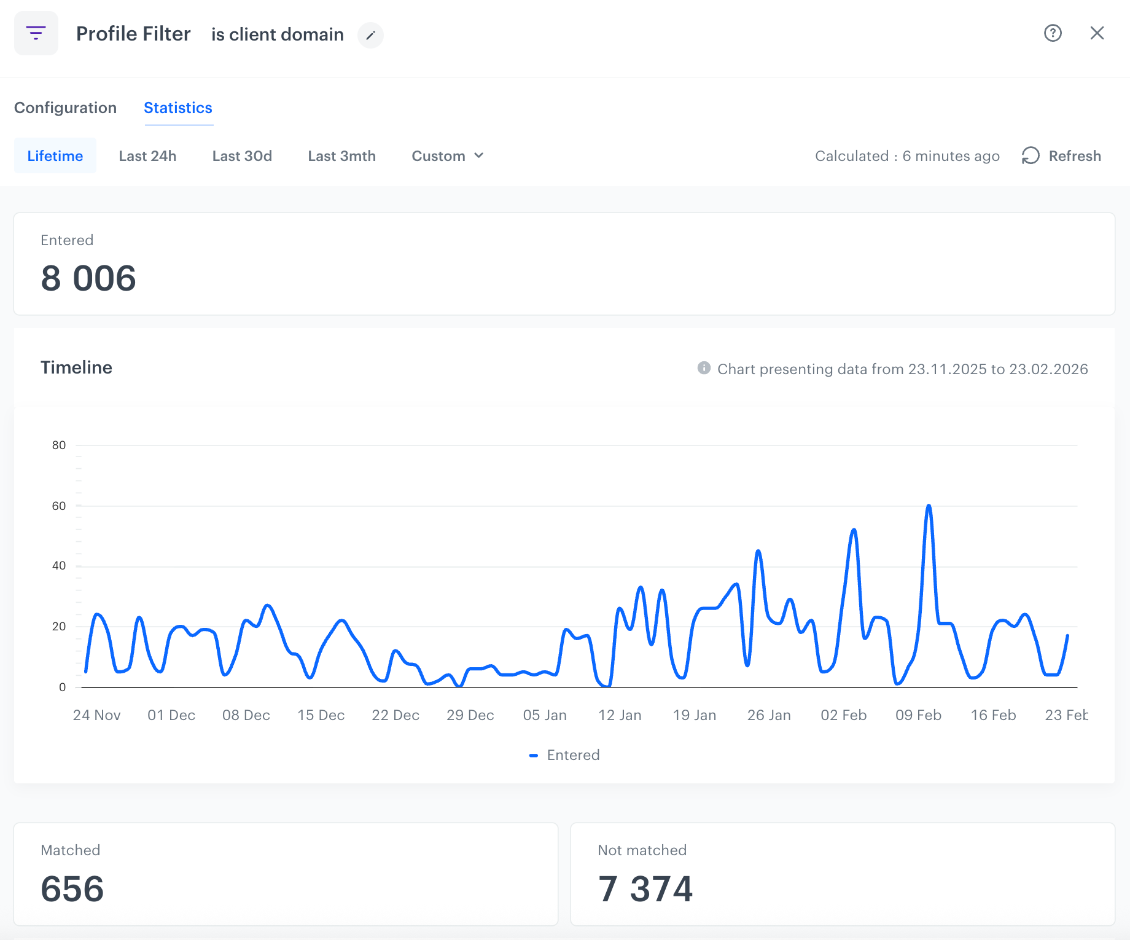Switch to the Configuration tab
Screen dimensions: 1130x940
click(x=65, y=108)
